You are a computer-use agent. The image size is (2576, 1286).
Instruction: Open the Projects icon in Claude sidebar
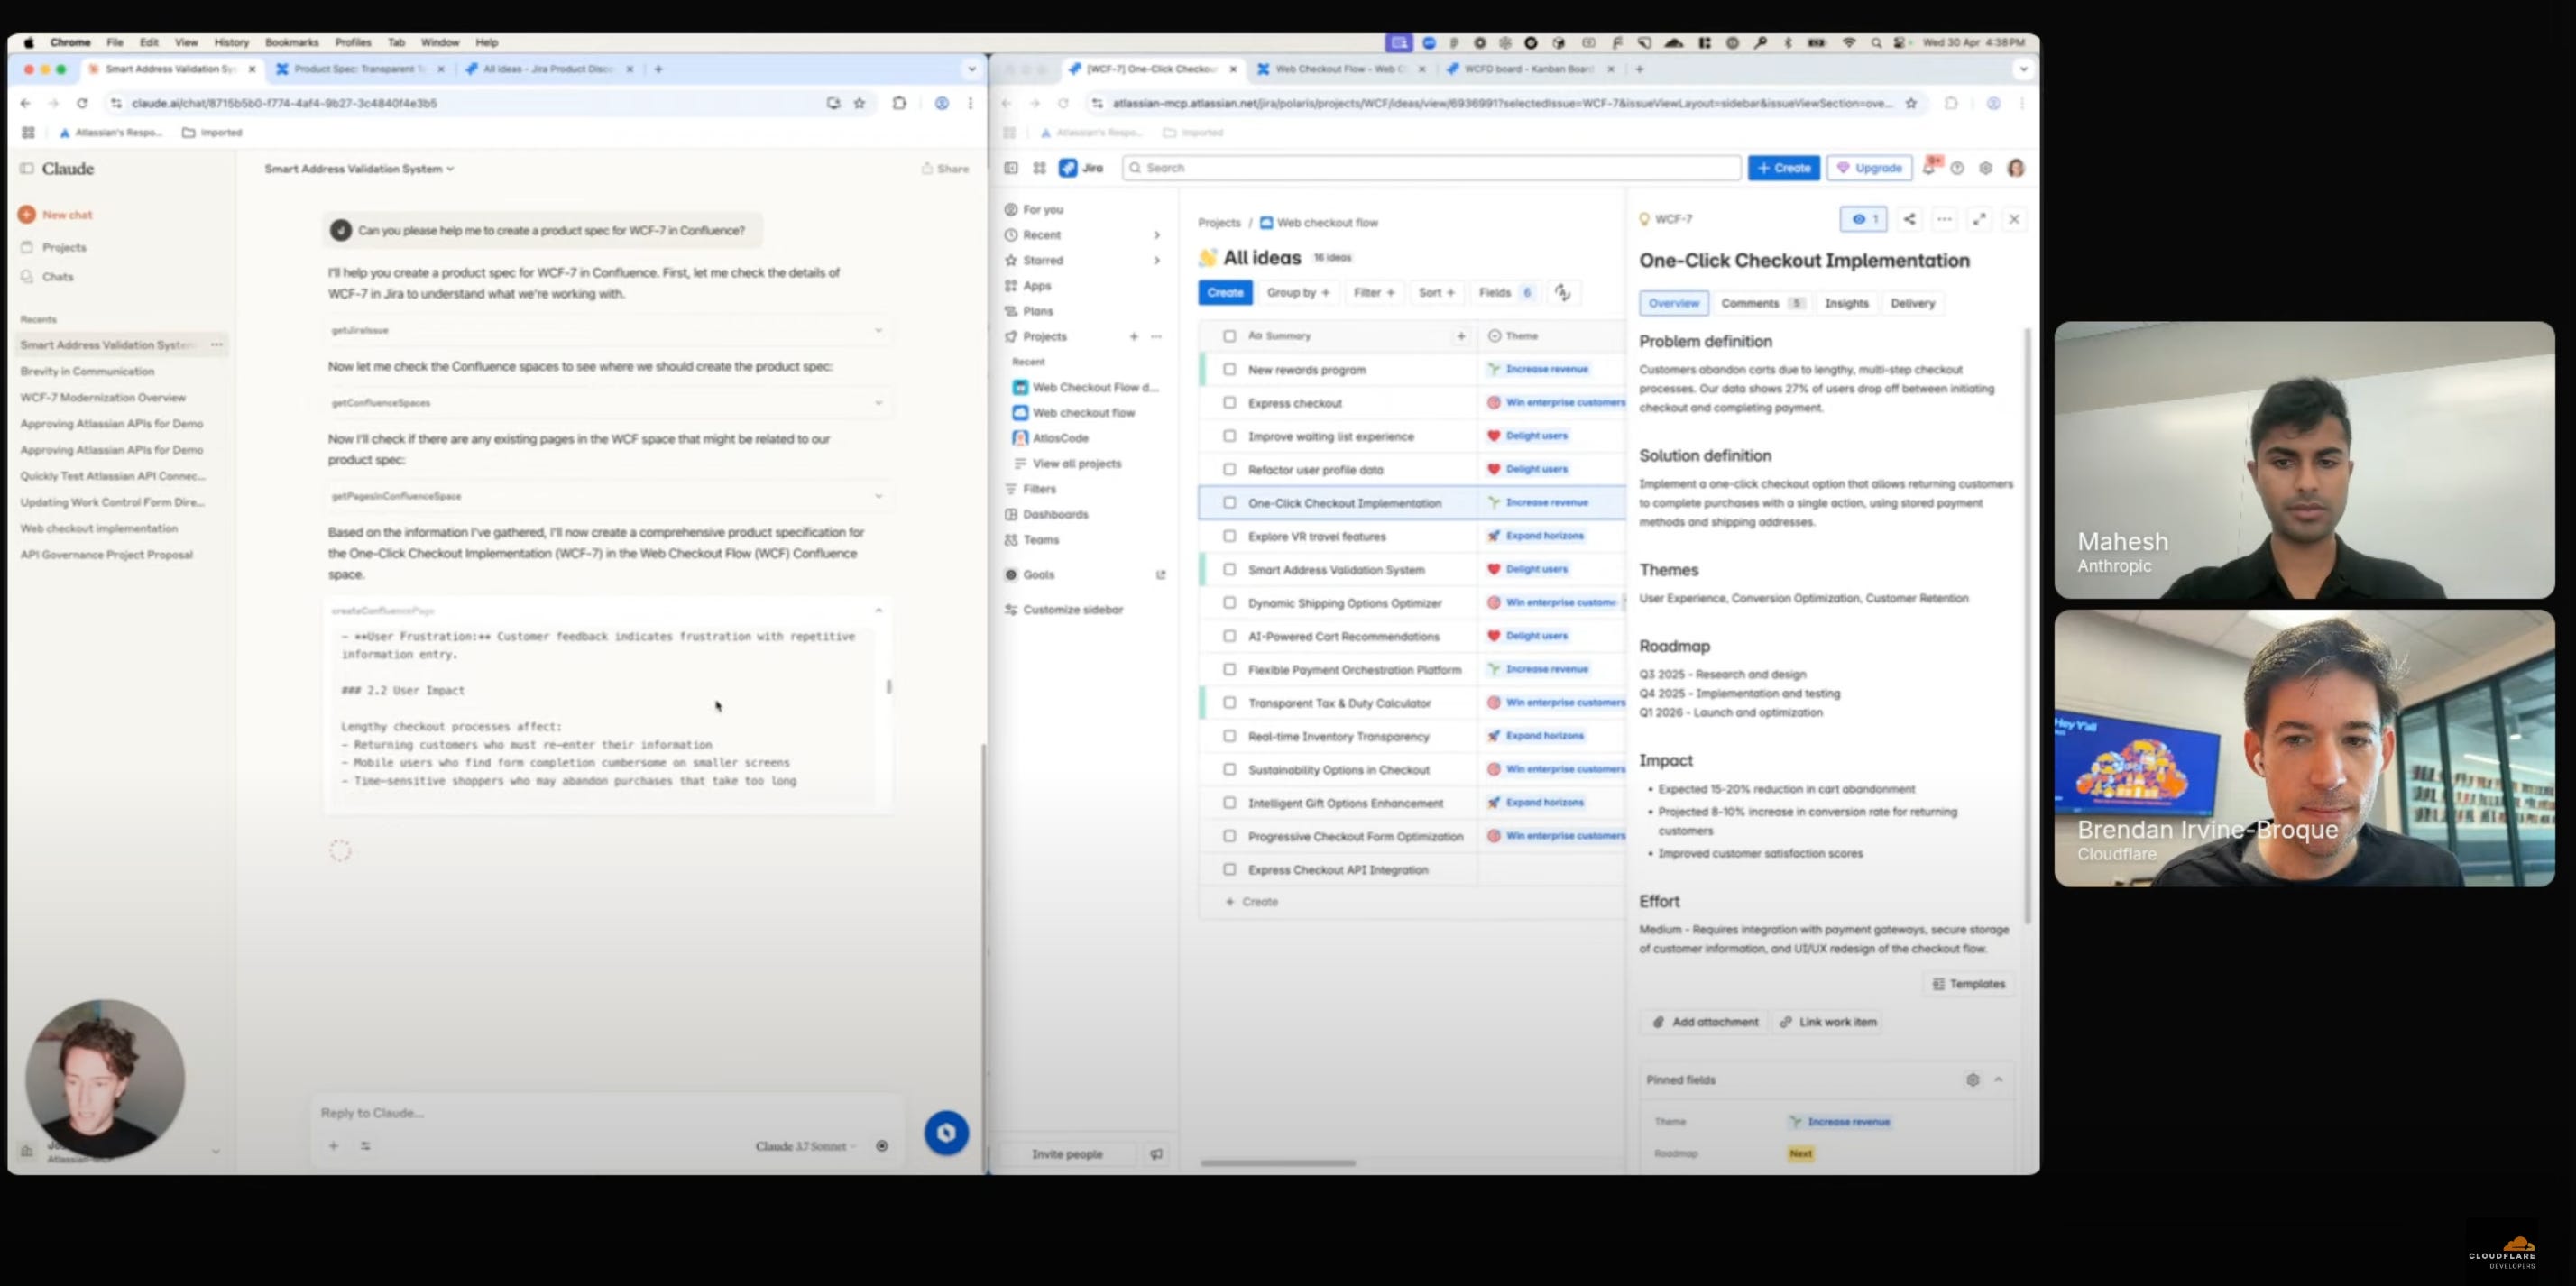pyautogui.click(x=27, y=247)
